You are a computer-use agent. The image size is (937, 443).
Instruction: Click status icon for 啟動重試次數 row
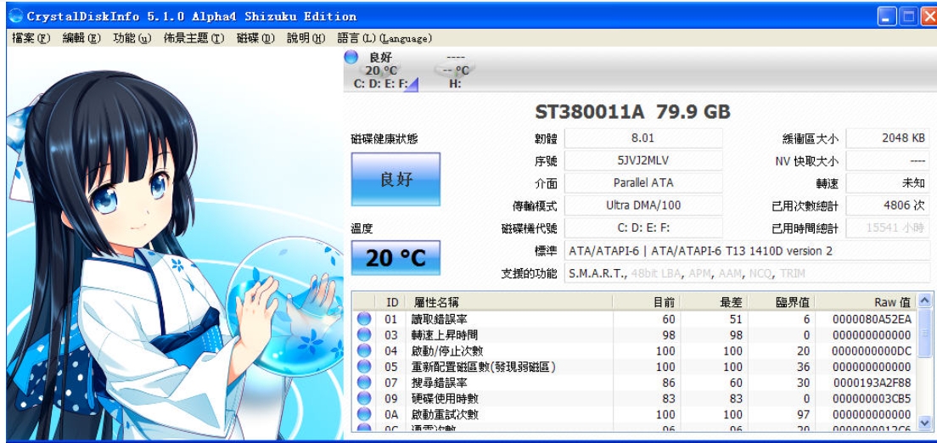point(364,414)
